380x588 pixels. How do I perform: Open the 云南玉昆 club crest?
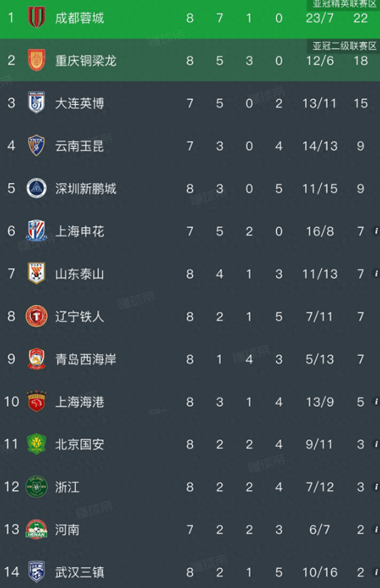point(36,145)
